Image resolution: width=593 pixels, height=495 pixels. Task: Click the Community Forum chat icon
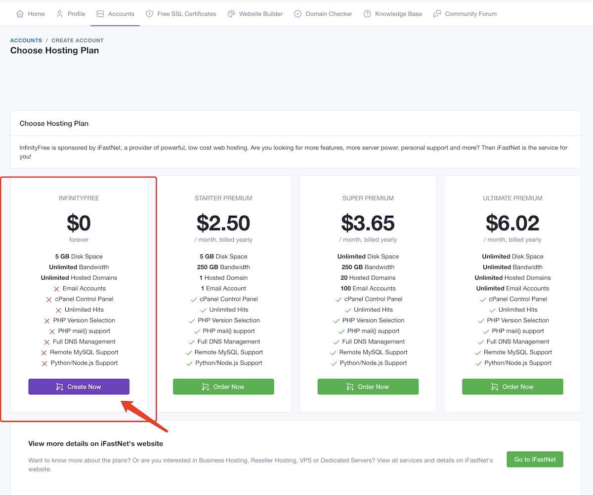437,14
